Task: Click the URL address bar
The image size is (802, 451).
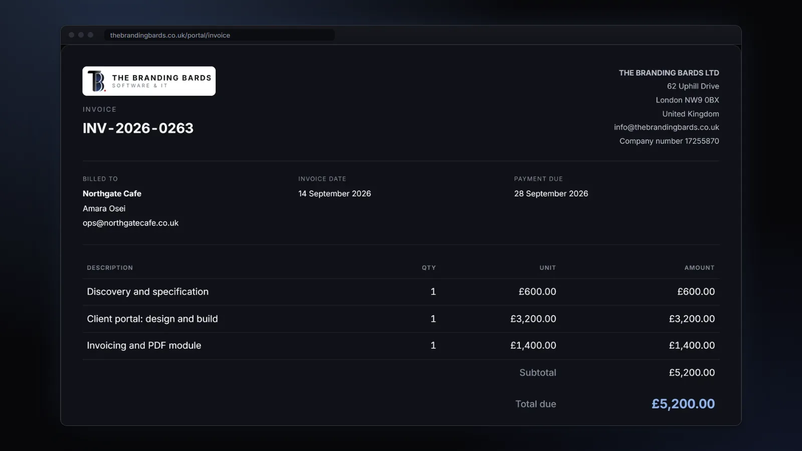Action: click(220, 35)
